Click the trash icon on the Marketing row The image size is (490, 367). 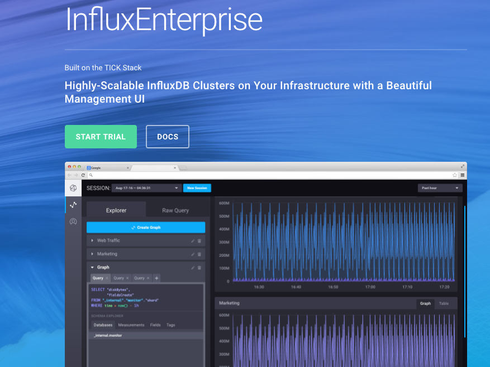199,254
